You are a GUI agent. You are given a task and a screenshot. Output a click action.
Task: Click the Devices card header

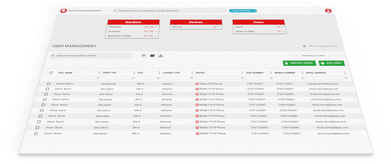196,22
